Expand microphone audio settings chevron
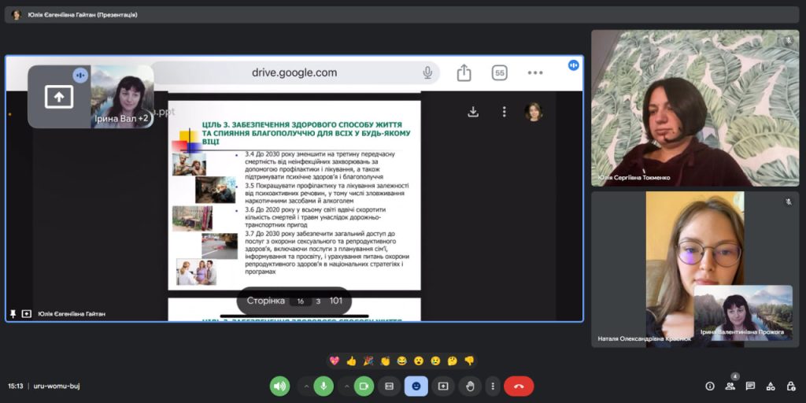Viewport: 806px width, 403px height. pos(305,386)
